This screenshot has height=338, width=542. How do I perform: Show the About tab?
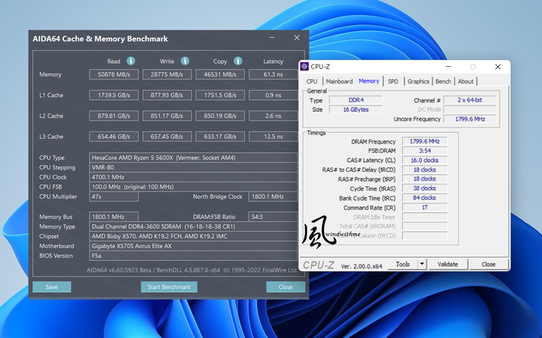click(465, 82)
